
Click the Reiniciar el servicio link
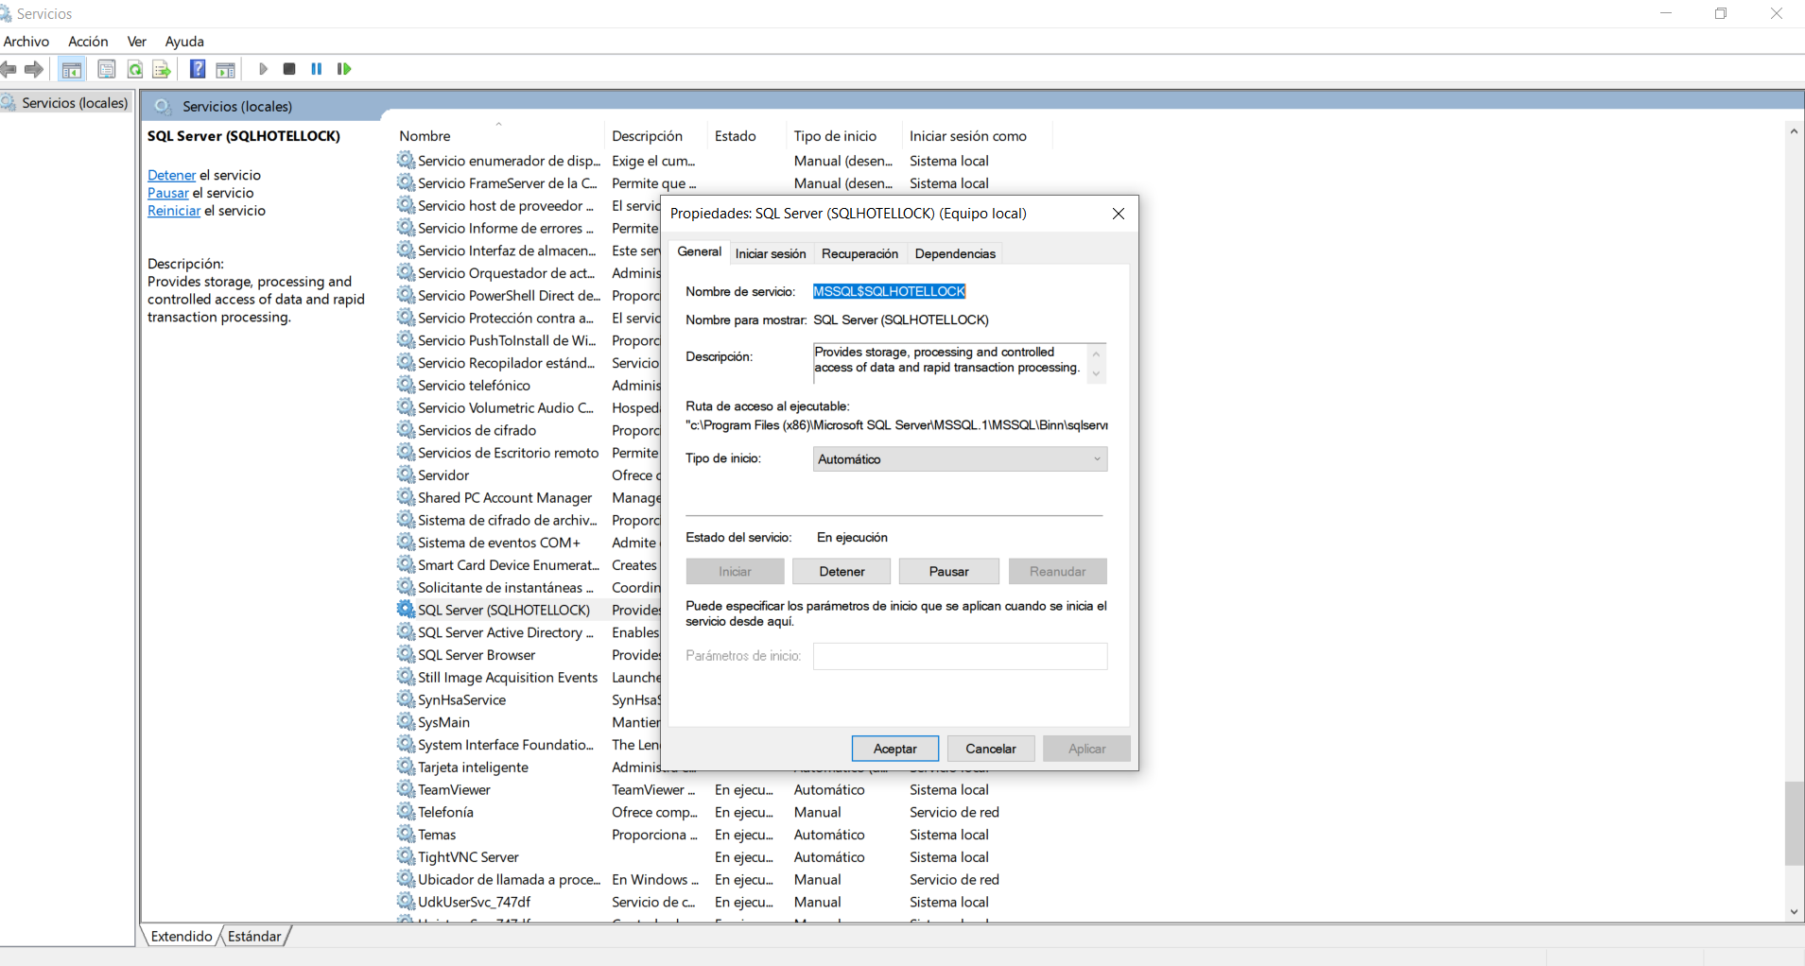coord(174,211)
